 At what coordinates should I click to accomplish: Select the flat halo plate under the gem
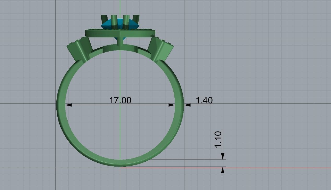(x=120, y=33)
